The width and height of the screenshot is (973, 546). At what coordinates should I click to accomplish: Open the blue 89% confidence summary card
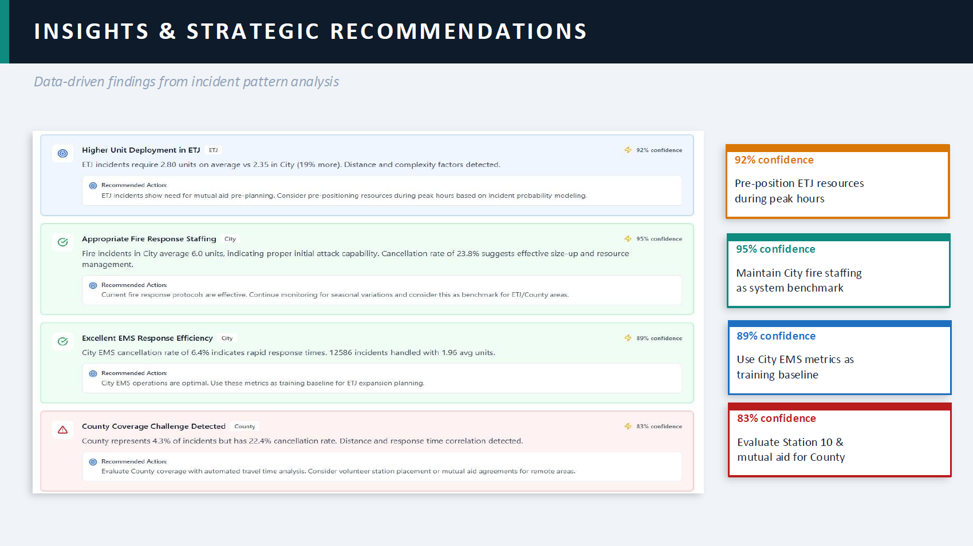pyautogui.click(x=839, y=358)
